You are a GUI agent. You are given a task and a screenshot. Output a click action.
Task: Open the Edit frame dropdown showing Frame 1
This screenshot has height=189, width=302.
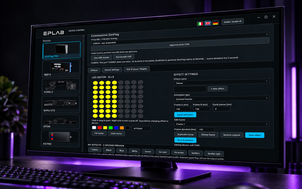(x=222, y=124)
